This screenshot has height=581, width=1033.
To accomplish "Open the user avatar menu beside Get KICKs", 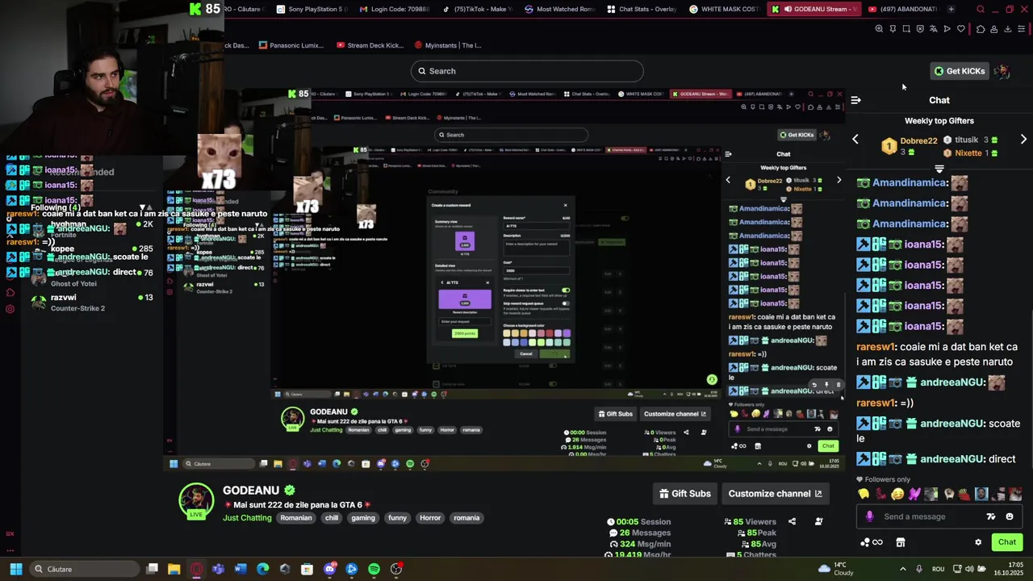I will point(1002,71).
